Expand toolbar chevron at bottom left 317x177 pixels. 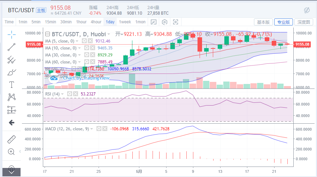click(11, 172)
